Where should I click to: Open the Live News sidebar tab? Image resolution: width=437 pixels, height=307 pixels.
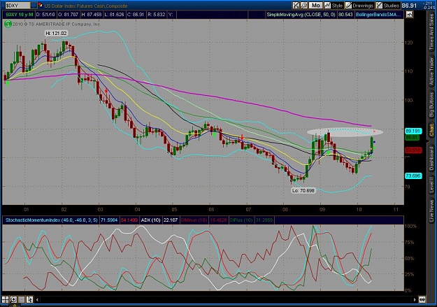(x=431, y=209)
